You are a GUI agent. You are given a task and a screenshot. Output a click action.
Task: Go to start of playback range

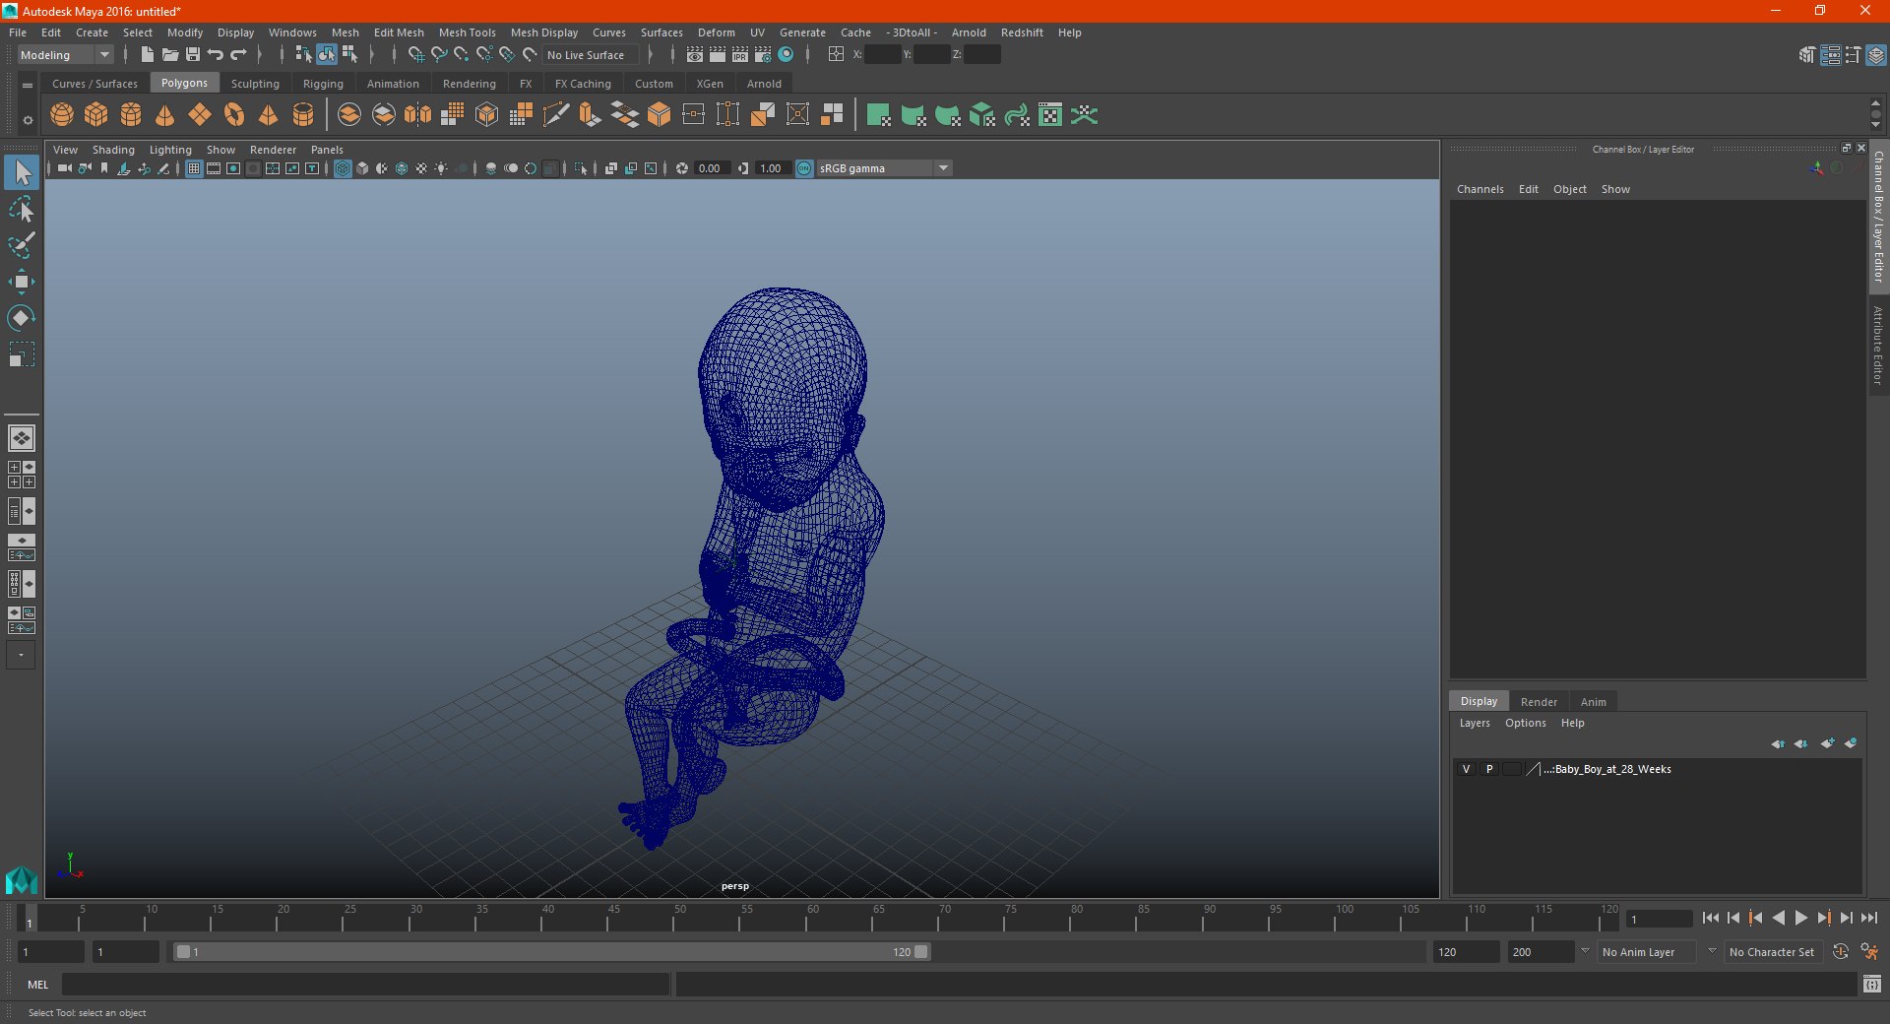[1711, 918]
